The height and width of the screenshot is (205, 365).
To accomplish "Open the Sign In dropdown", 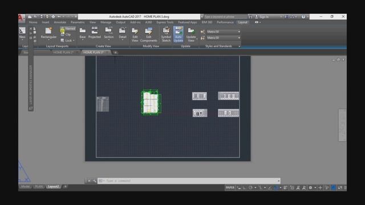I will point(281,17).
